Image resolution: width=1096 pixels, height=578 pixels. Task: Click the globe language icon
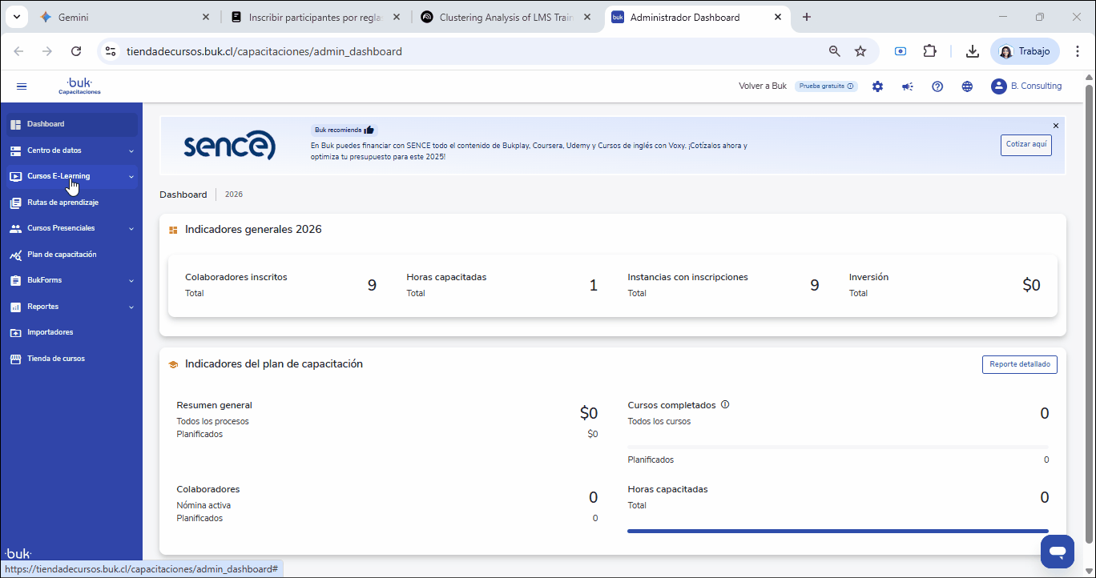pyautogui.click(x=967, y=86)
